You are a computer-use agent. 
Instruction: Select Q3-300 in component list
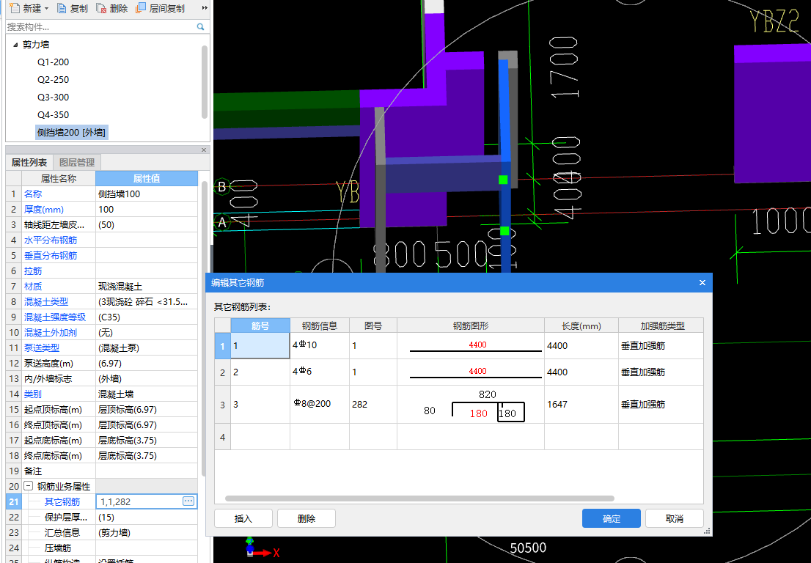pos(53,97)
